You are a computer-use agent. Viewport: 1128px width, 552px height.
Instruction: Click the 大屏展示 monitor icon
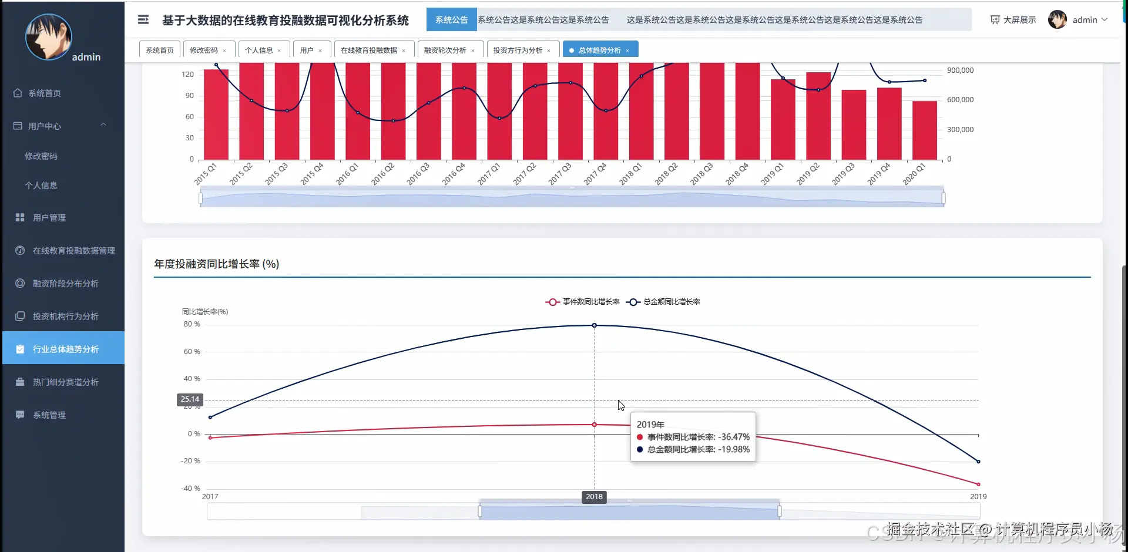(x=995, y=20)
